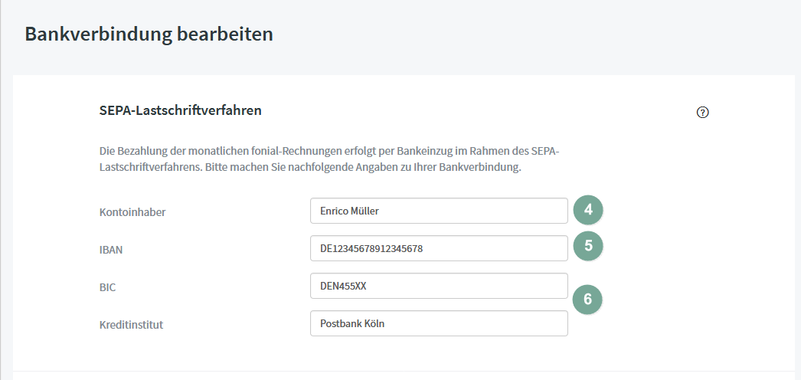
Task: Edit the Kreditinstitut field Postbank Köln
Action: click(x=439, y=323)
